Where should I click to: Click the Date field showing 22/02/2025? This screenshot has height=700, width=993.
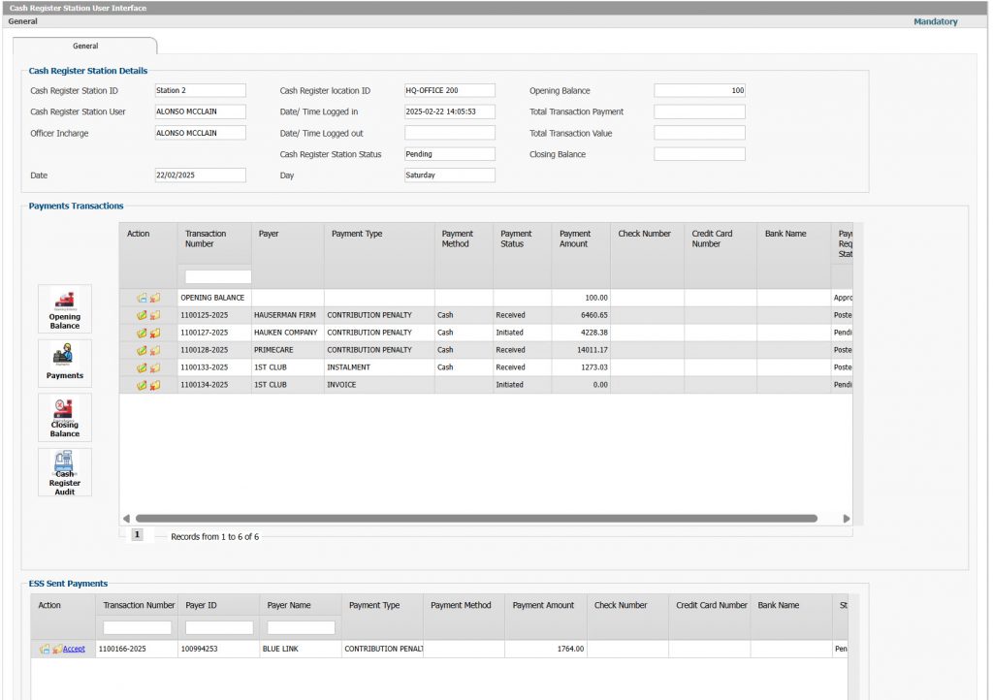pyautogui.click(x=200, y=175)
